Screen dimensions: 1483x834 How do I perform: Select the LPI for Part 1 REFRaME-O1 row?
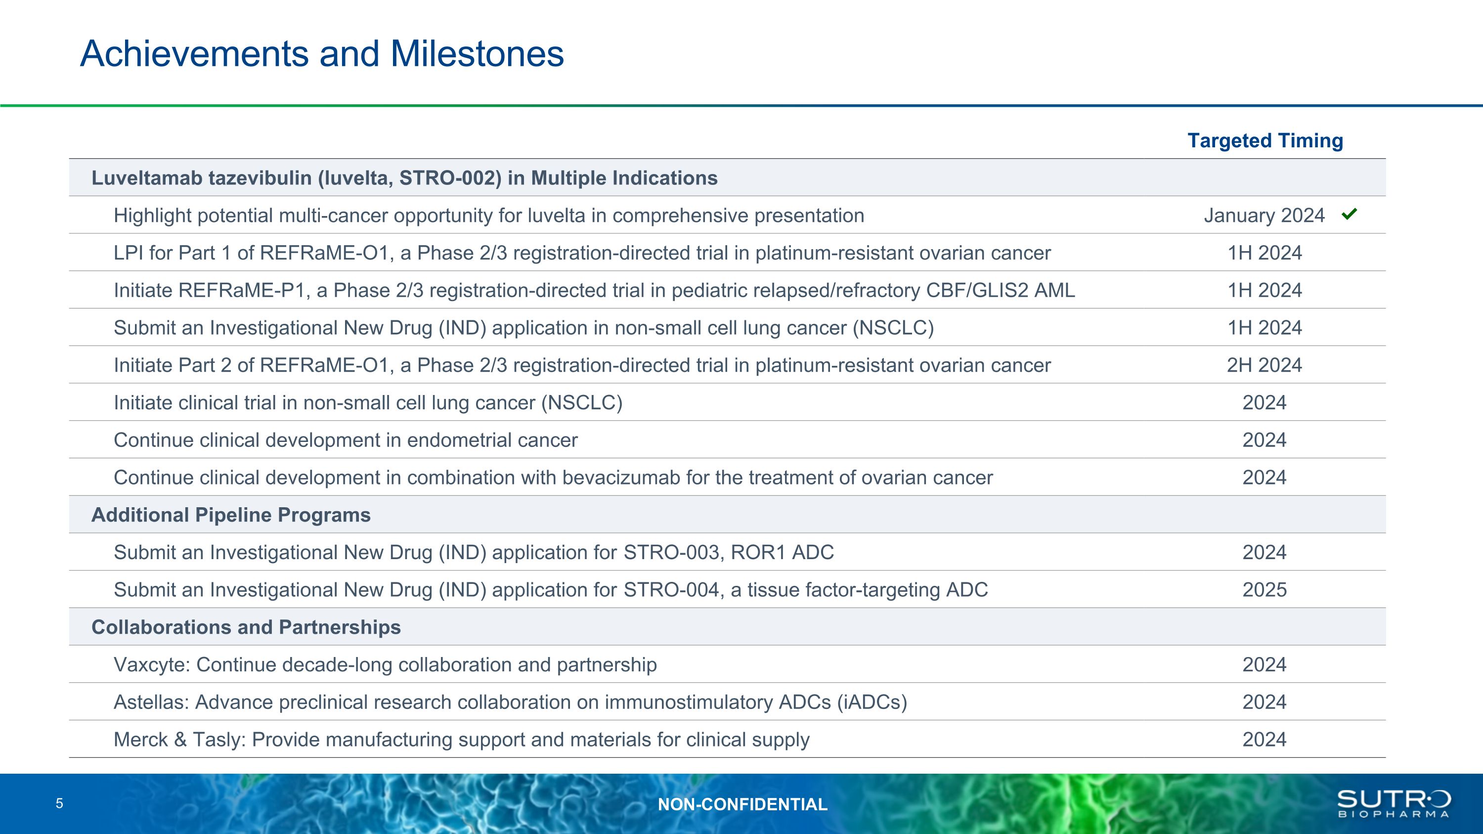point(581,253)
